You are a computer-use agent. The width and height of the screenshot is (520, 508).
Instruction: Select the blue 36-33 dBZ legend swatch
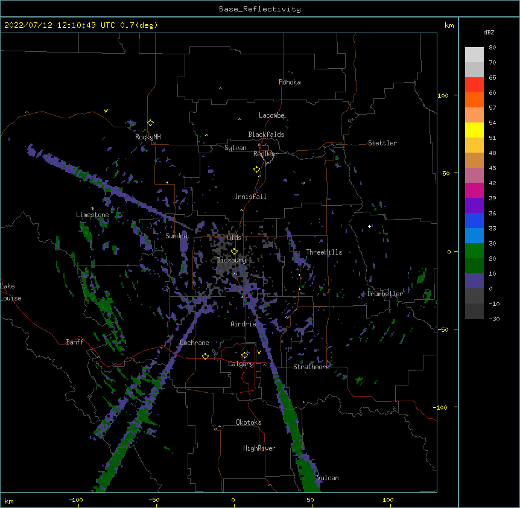click(474, 220)
